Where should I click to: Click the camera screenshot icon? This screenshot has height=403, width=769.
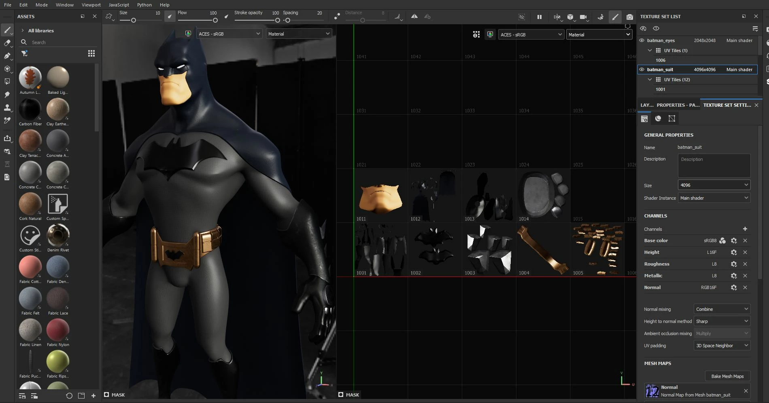629,17
